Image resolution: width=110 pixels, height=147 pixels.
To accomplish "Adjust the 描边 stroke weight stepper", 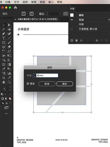I will point(47,14).
